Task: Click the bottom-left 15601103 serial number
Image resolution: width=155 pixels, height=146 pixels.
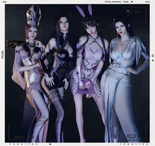Action: coord(23,144)
